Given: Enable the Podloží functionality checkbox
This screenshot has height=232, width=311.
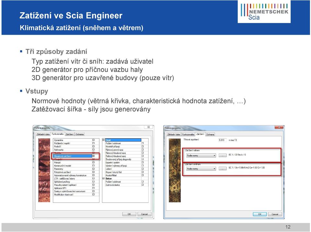Looking at the screenshot, I should tap(93, 146).
